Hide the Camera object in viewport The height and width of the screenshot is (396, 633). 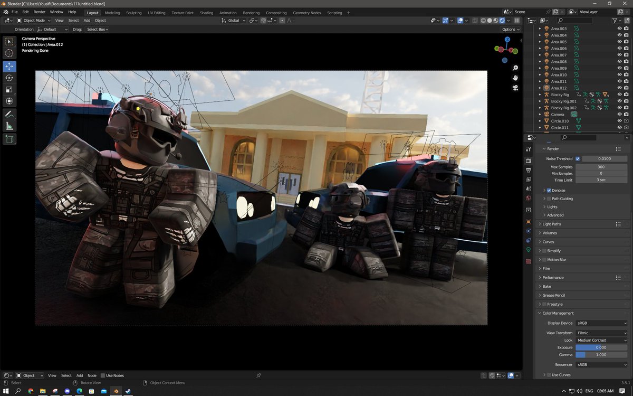(x=619, y=114)
